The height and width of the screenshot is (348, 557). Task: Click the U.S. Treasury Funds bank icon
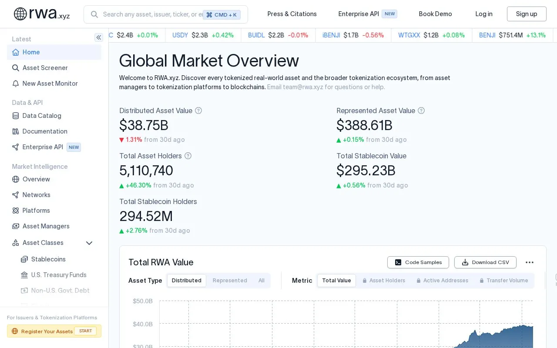point(24,275)
